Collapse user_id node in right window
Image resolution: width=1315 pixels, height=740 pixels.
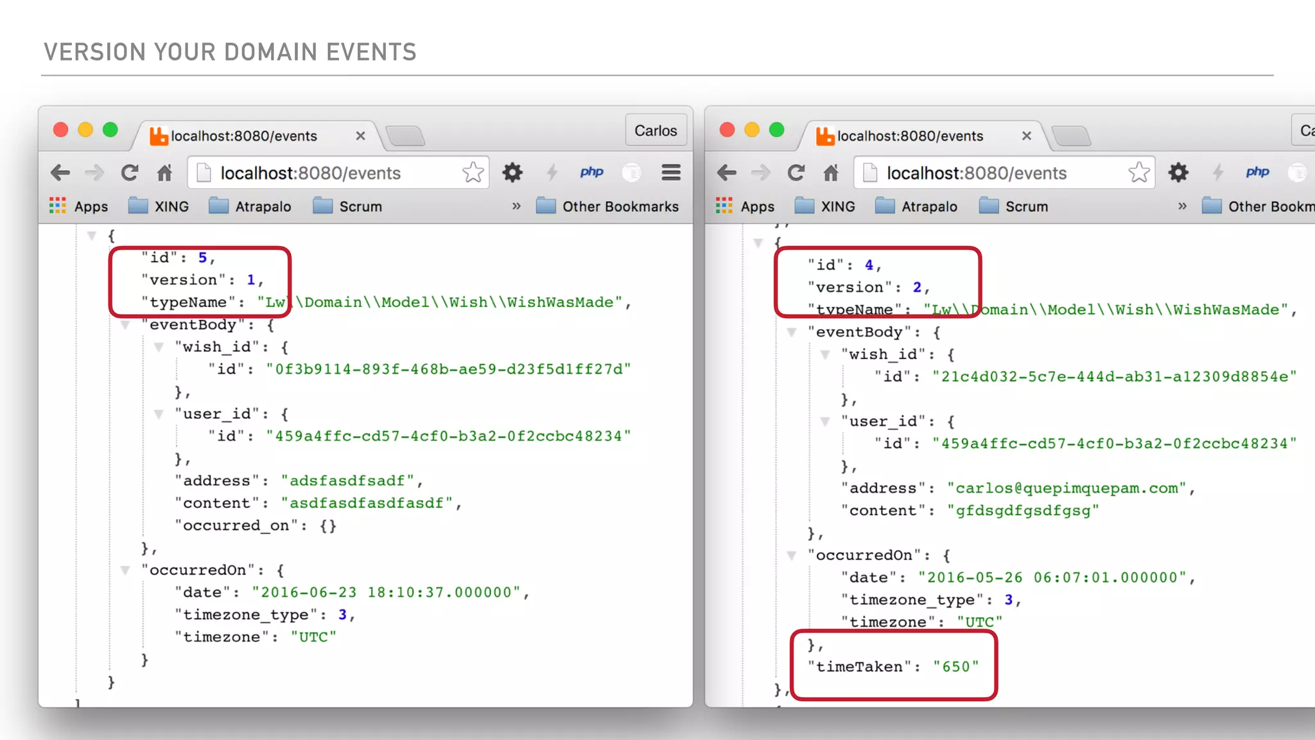(825, 421)
